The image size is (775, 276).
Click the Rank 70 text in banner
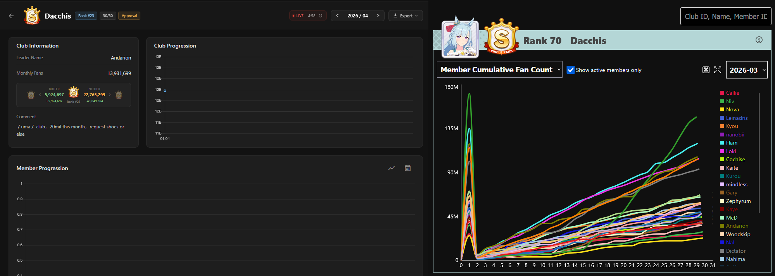click(x=542, y=41)
